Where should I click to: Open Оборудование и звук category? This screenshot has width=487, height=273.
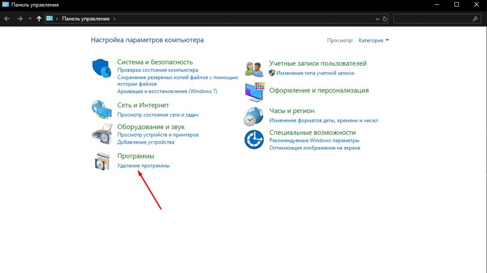(151, 127)
